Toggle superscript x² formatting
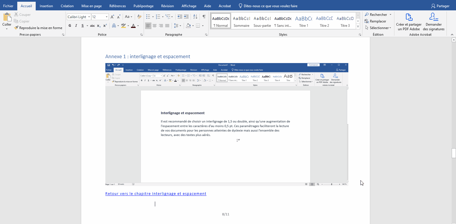 pyautogui.click(x=105, y=26)
